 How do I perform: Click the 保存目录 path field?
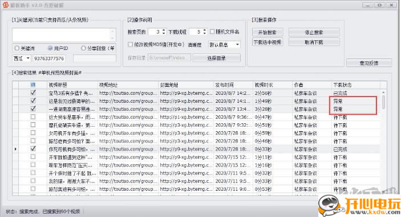[169, 58]
